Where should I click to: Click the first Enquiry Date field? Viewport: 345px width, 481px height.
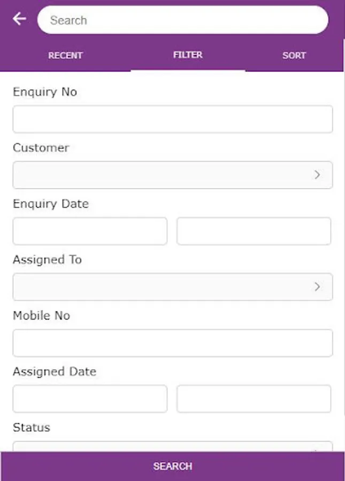pos(90,231)
